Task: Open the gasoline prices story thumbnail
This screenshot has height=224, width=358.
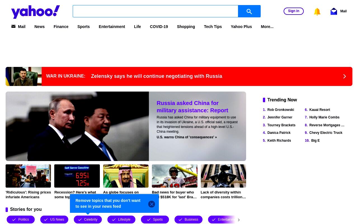Action: (x=77, y=176)
